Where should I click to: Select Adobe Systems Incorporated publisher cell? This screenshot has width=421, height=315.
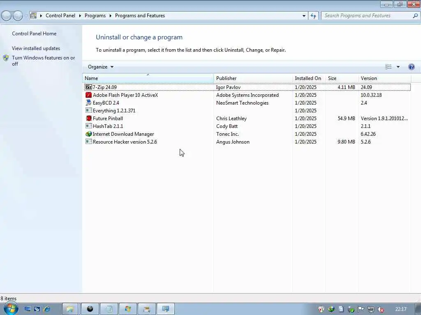[x=247, y=95]
